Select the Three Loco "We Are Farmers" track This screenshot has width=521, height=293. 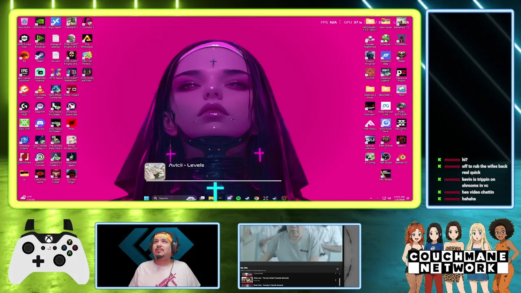tap(289, 280)
